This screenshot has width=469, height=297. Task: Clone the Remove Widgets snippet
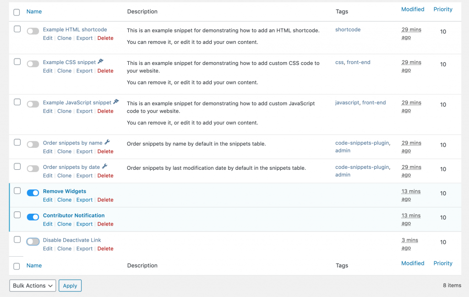point(64,200)
